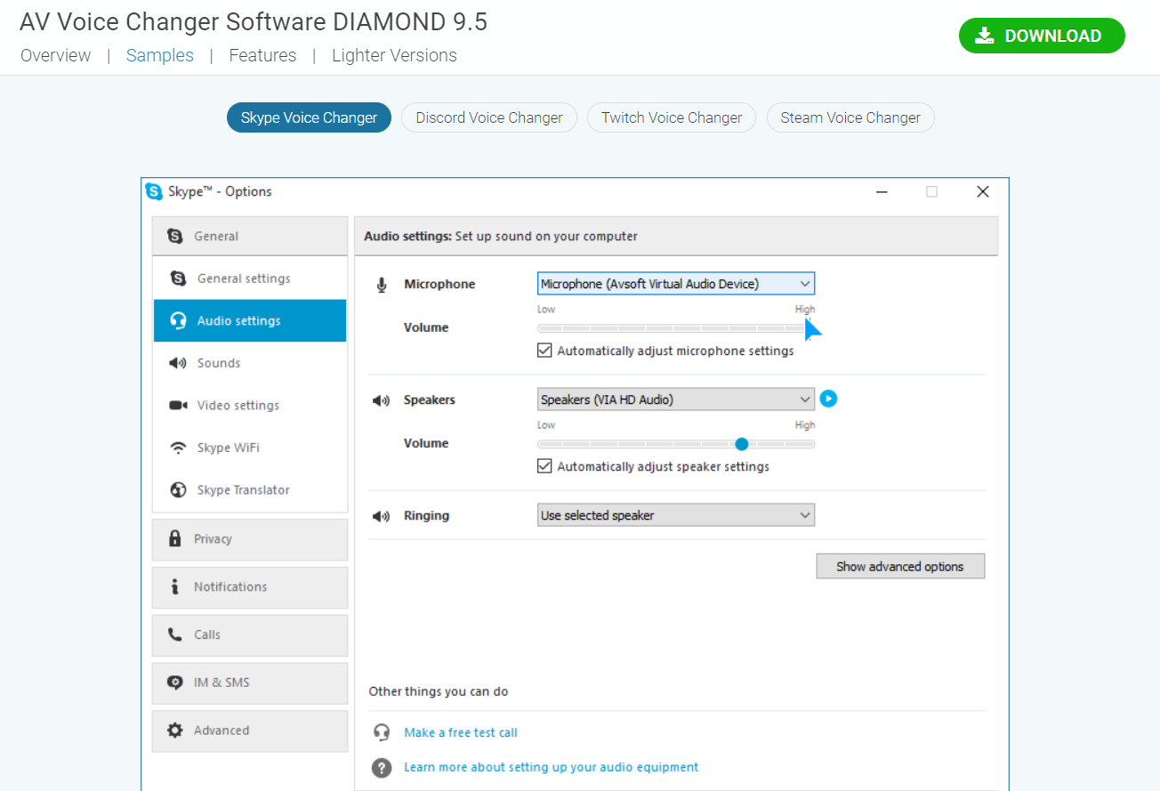This screenshot has width=1160, height=791.
Task: Click the padlock icon for Privacy
Action: pyautogui.click(x=175, y=539)
